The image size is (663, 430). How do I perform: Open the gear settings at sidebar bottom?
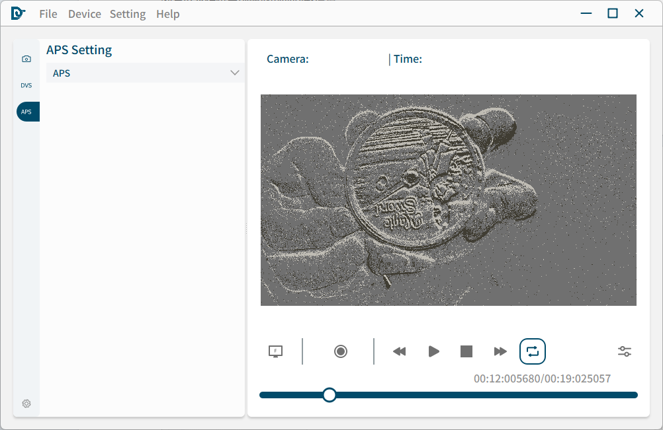pos(26,404)
